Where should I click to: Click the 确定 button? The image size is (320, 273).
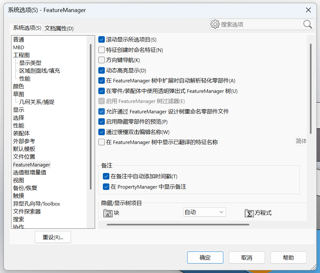pyautogui.click(x=205, y=257)
